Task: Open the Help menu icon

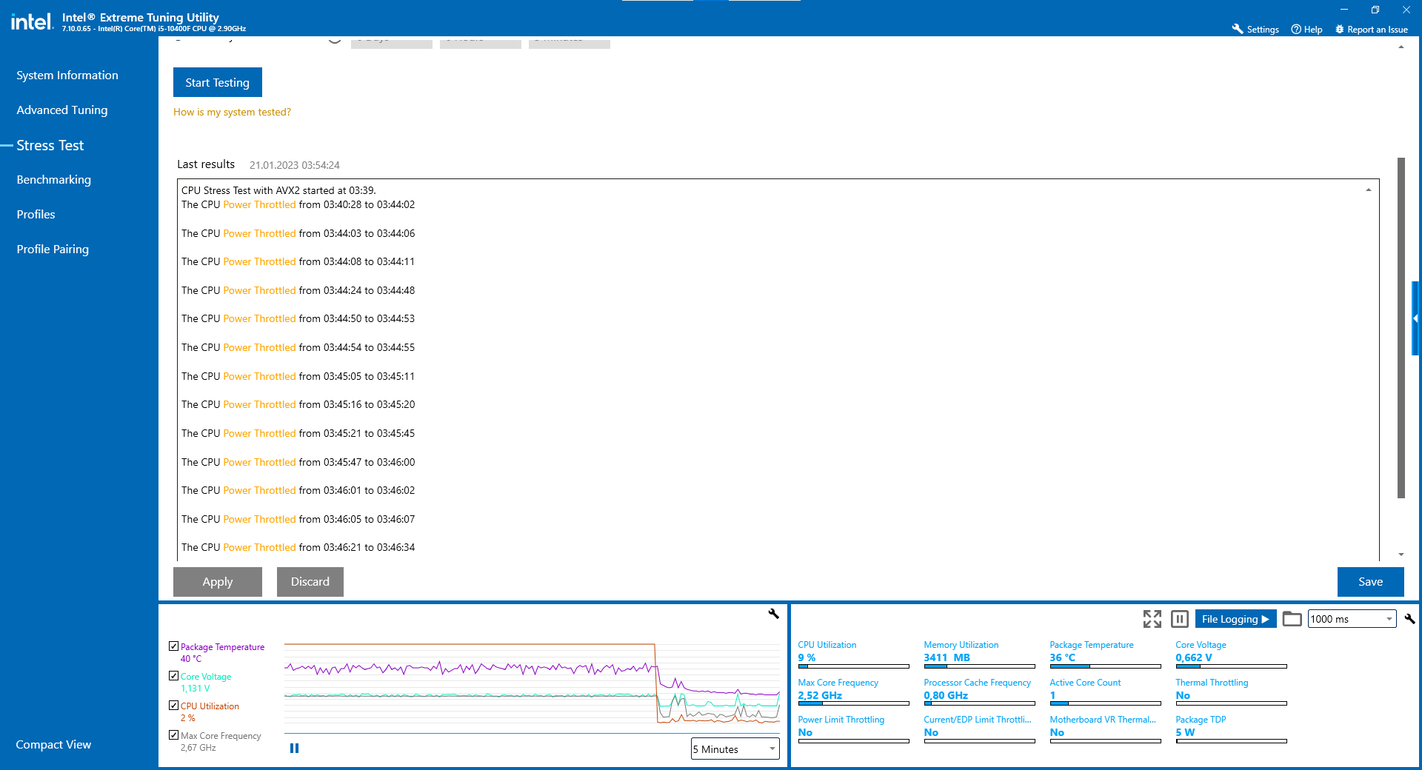Action: coord(1296,29)
